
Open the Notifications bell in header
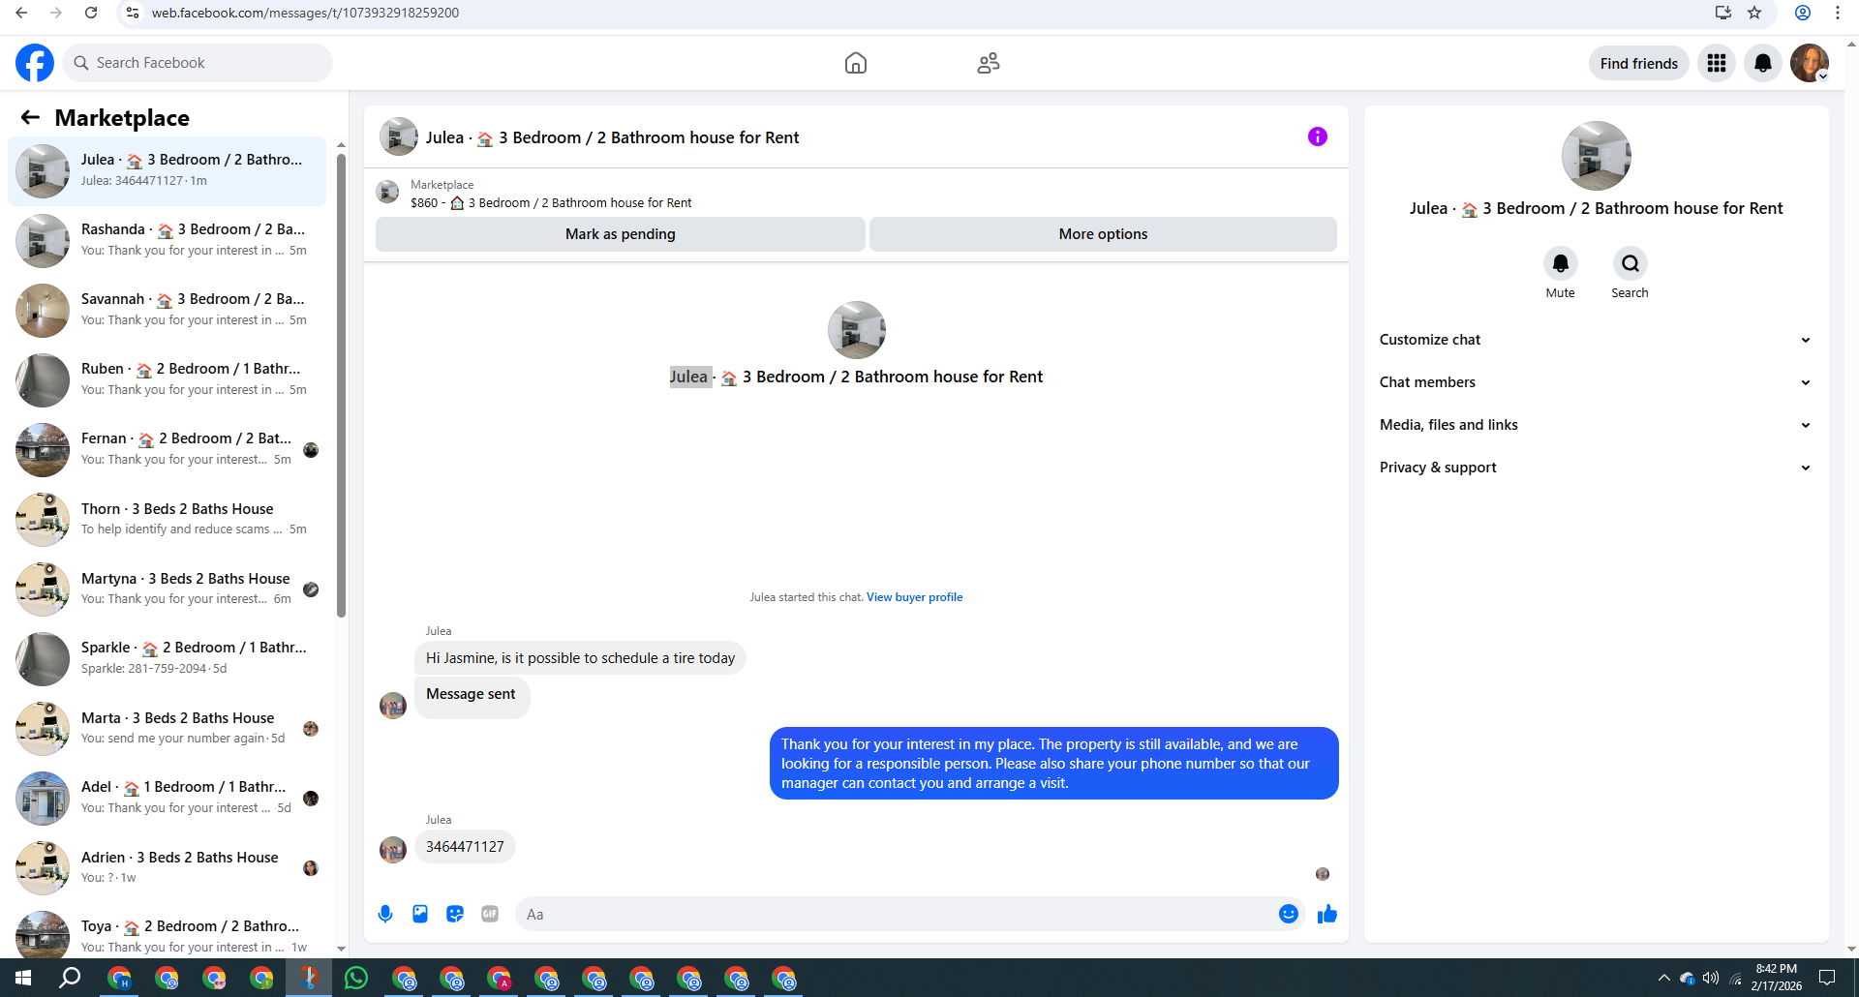(1762, 63)
